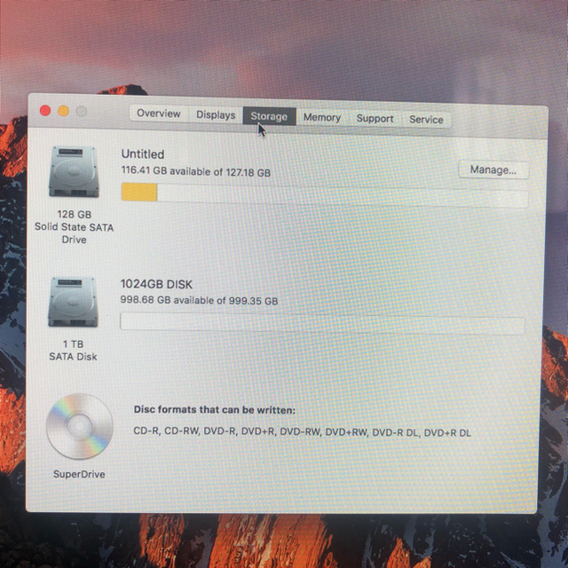Click the 1024GB DISK storage usage bar

click(x=322, y=323)
